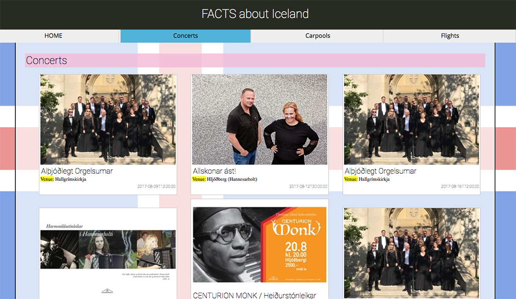516x299 pixels.
Task: Click the "Allskonar ást!" concert title
Action: point(214,171)
